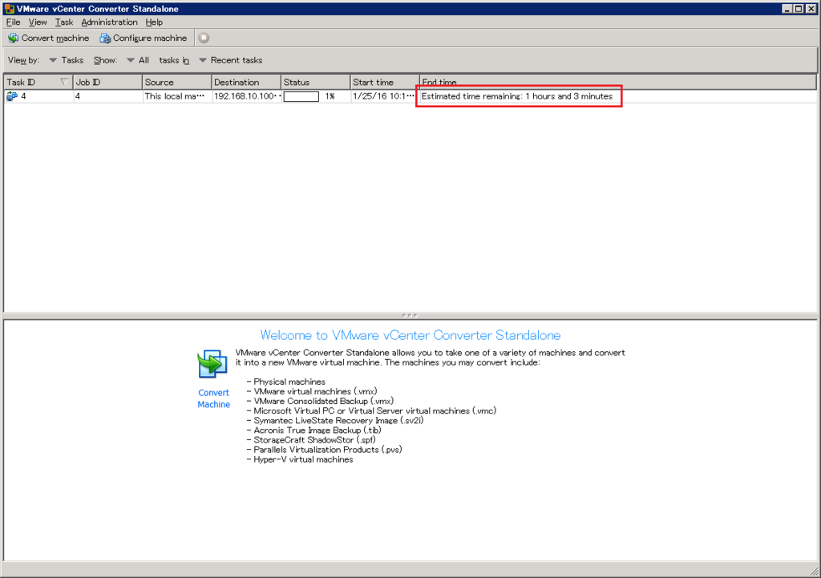The image size is (821, 578).
Task: Open the Administration menu
Action: point(109,22)
